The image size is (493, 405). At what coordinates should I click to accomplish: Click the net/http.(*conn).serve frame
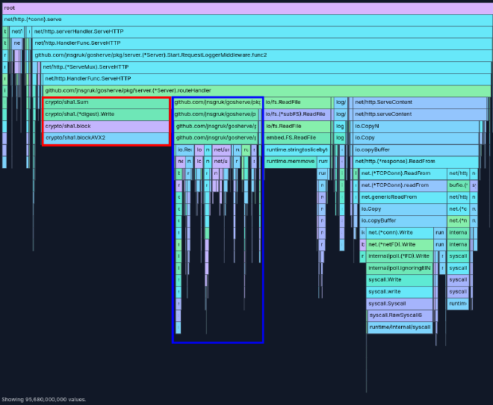click(x=247, y=19)
